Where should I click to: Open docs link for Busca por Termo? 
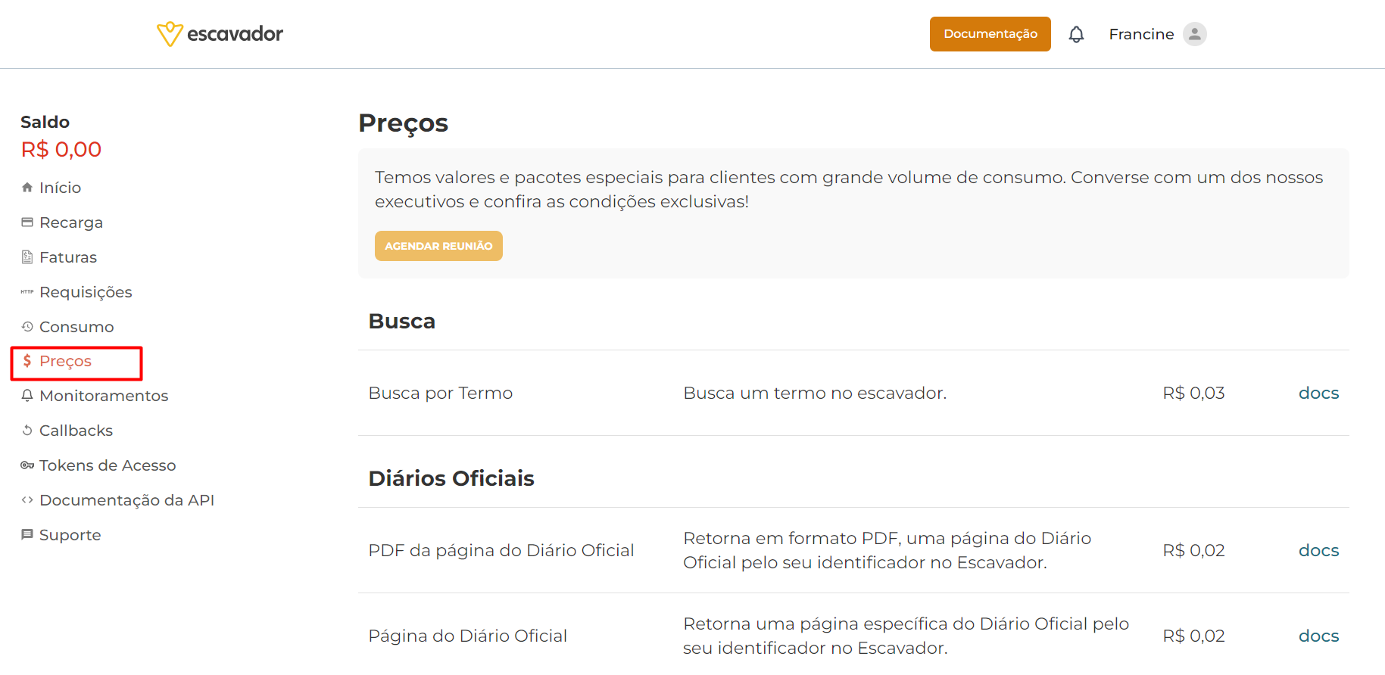1318,393
